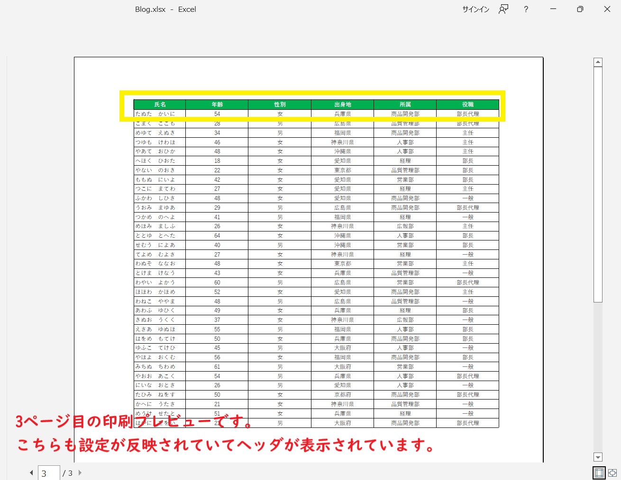Click the name きぬお うくく
621x480 pixels.
[x=155, y=320]
